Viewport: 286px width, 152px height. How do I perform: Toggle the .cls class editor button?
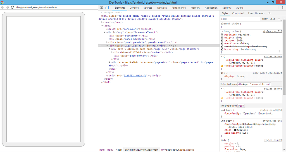[x=273, y=19]
